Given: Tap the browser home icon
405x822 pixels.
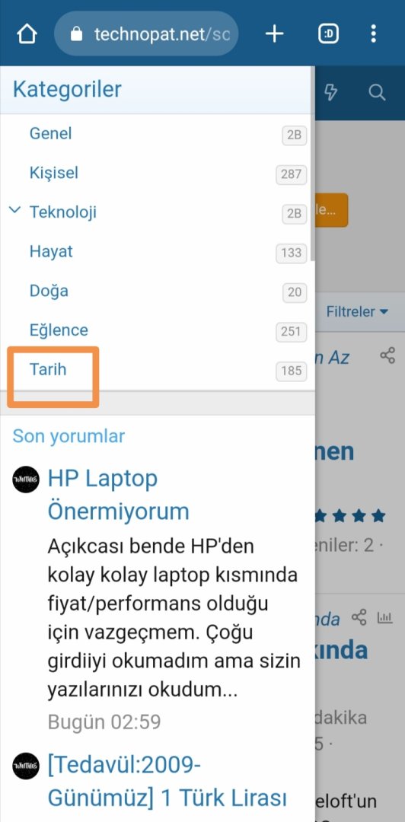Looking at the screenshot, I should tap(27, 34).
